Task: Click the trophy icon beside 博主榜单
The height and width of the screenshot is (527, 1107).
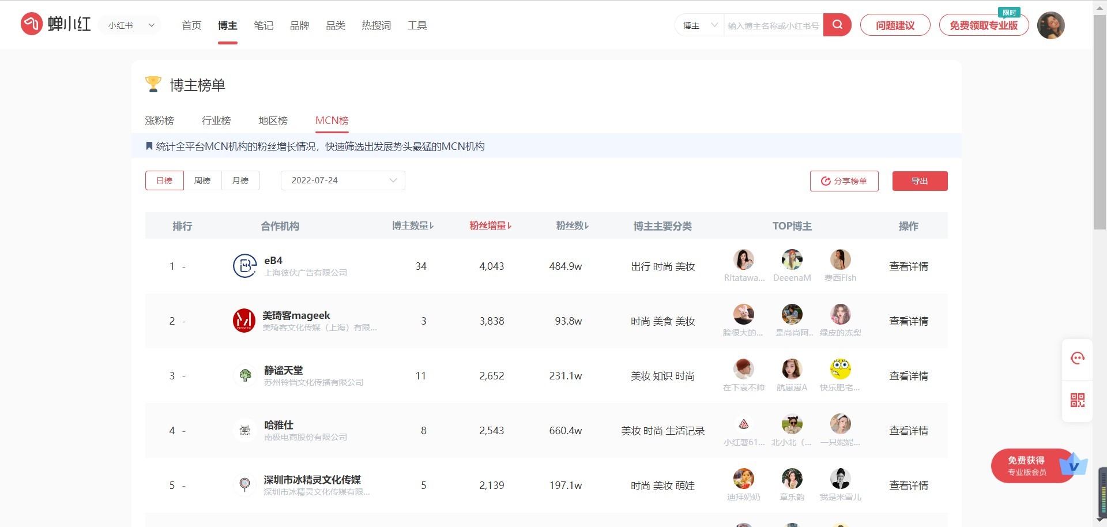Action: (153, 84)
